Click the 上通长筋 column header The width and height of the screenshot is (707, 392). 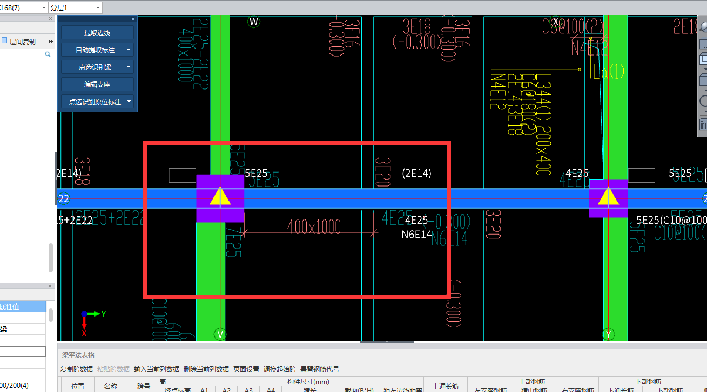446,386
